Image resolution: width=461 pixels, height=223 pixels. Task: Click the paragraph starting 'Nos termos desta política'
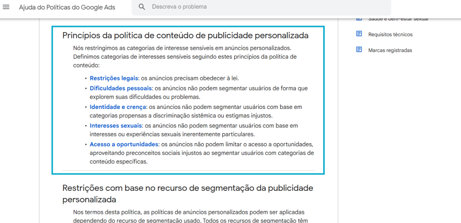[x=191, y=216]
